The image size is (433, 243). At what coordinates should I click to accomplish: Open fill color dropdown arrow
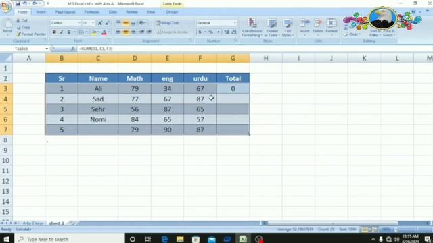tap(98, 32)
